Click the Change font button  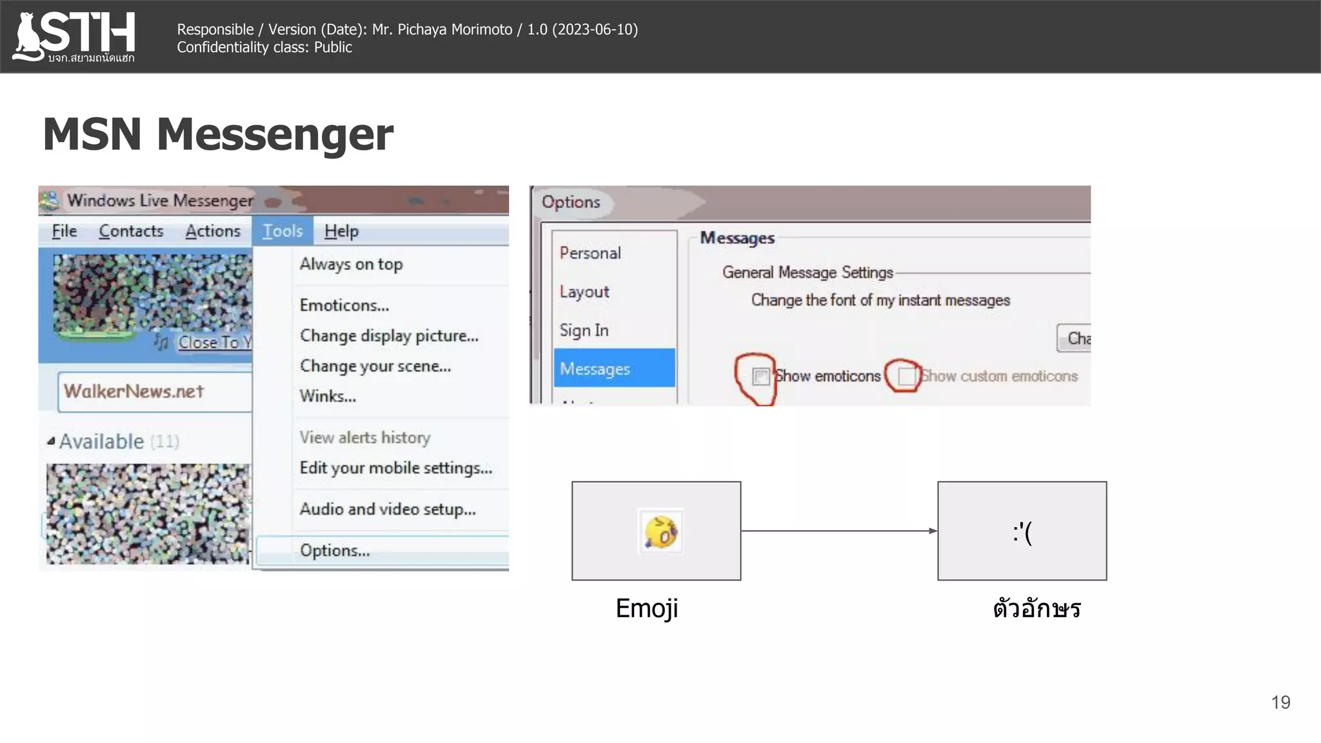coord(1074,339)
